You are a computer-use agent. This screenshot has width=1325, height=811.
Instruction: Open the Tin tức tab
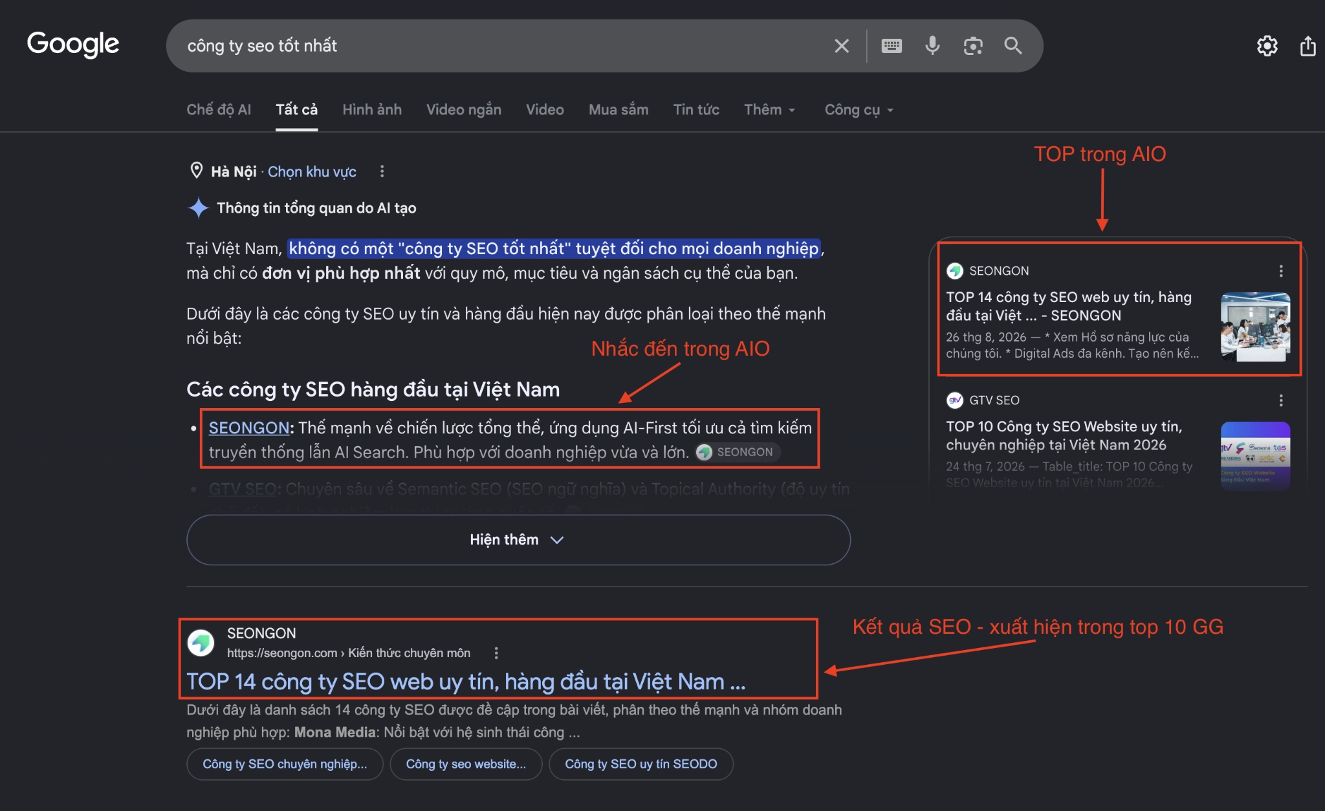(696, 110)
